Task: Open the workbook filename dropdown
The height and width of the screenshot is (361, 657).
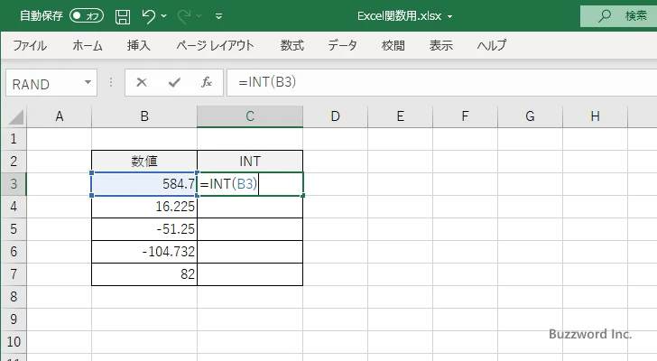Action: click(449, 16)
